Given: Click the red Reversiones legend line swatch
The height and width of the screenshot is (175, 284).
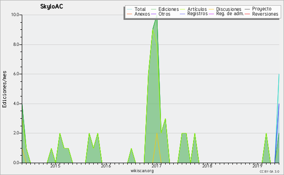Looking at the screenshot, I should click(247, 14).
